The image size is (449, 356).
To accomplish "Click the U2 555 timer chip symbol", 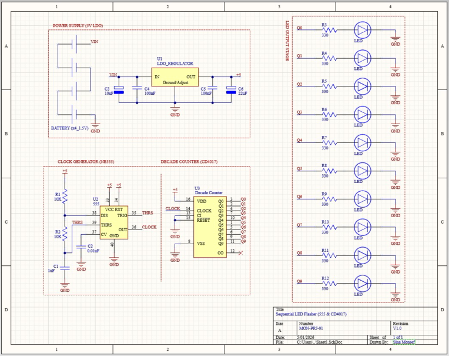I will click(x=113, y=222).
